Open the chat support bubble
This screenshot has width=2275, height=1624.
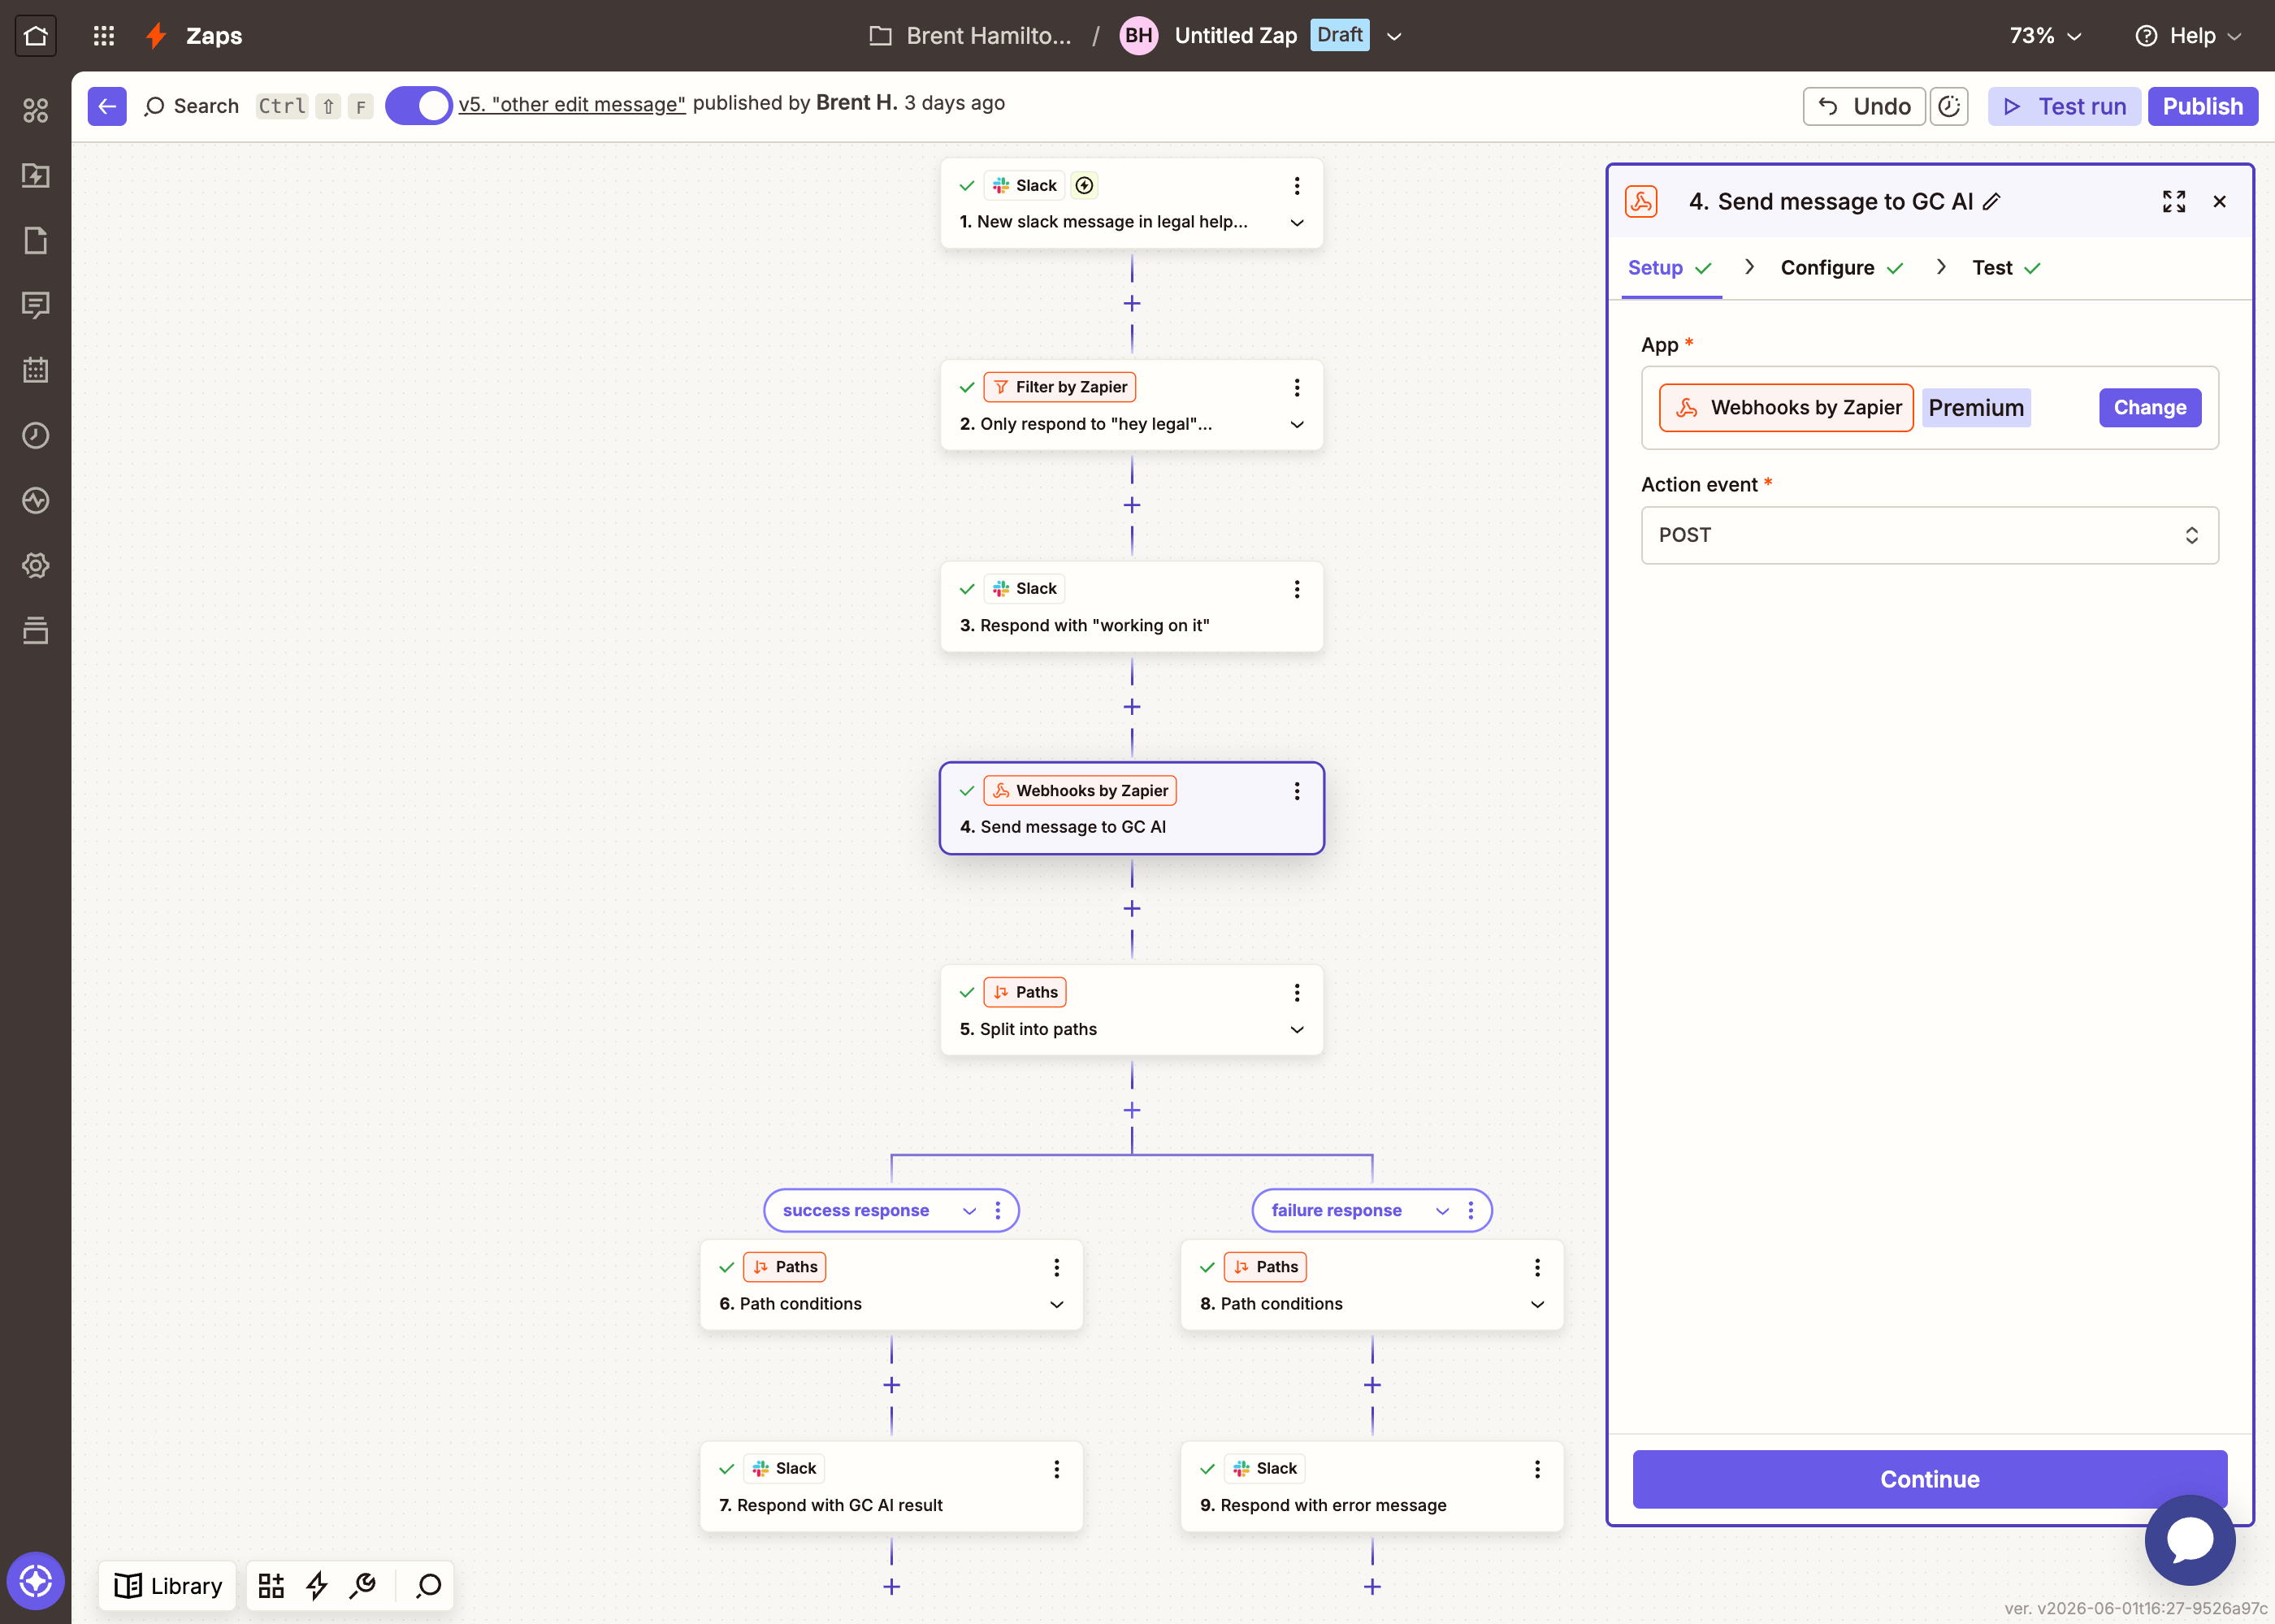coord(2190,1540)
